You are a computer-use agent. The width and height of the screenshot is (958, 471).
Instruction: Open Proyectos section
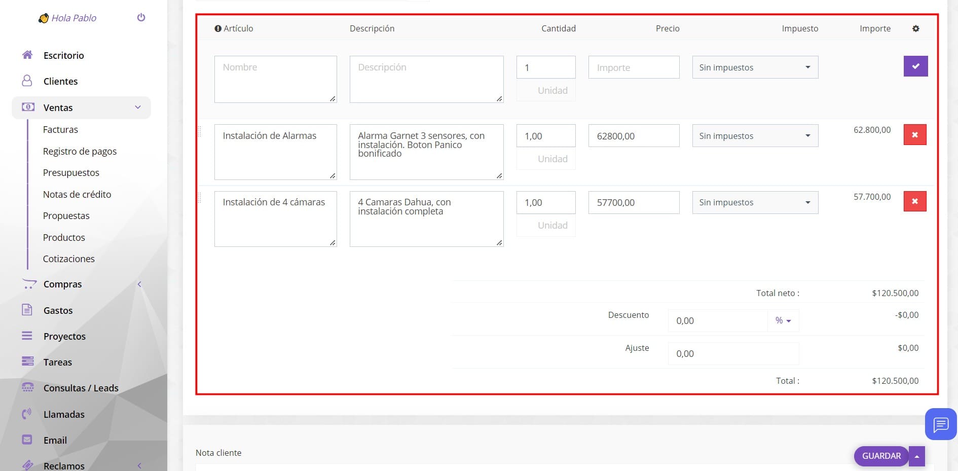(x=64, y=336)
